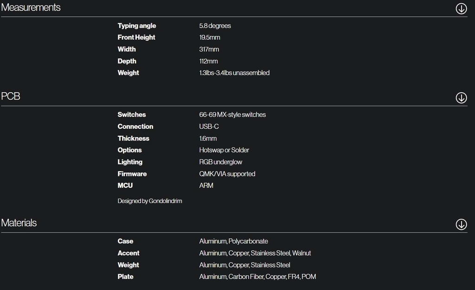Click the "QMK/VIA supported" value
475x290 pixels.
click(227, 174)
